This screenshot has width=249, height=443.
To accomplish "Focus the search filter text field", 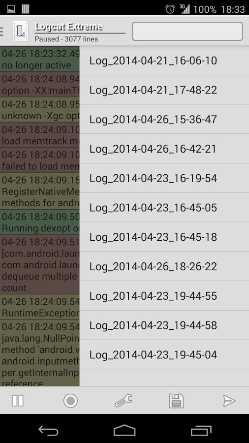I will coord(187,32).
